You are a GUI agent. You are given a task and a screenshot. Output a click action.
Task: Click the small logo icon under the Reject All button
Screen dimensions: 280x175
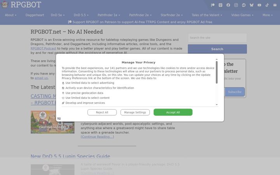point(59,119)
